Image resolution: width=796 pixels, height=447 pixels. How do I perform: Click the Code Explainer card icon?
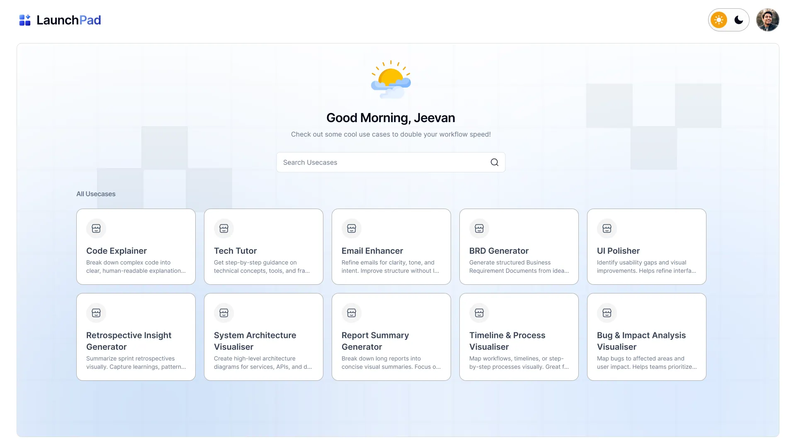coord(96,228)
